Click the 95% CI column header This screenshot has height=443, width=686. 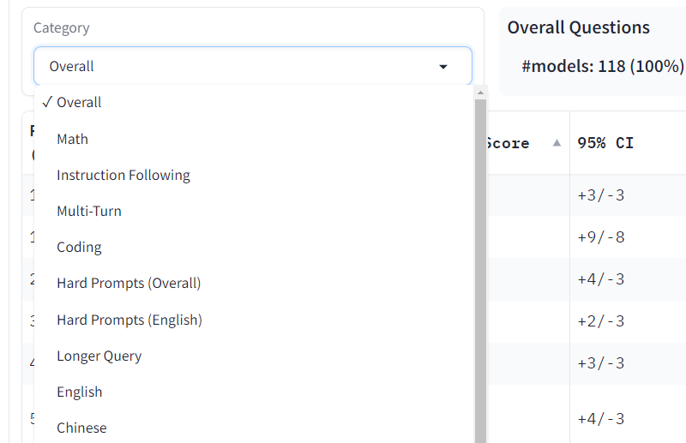pos(605,143)
